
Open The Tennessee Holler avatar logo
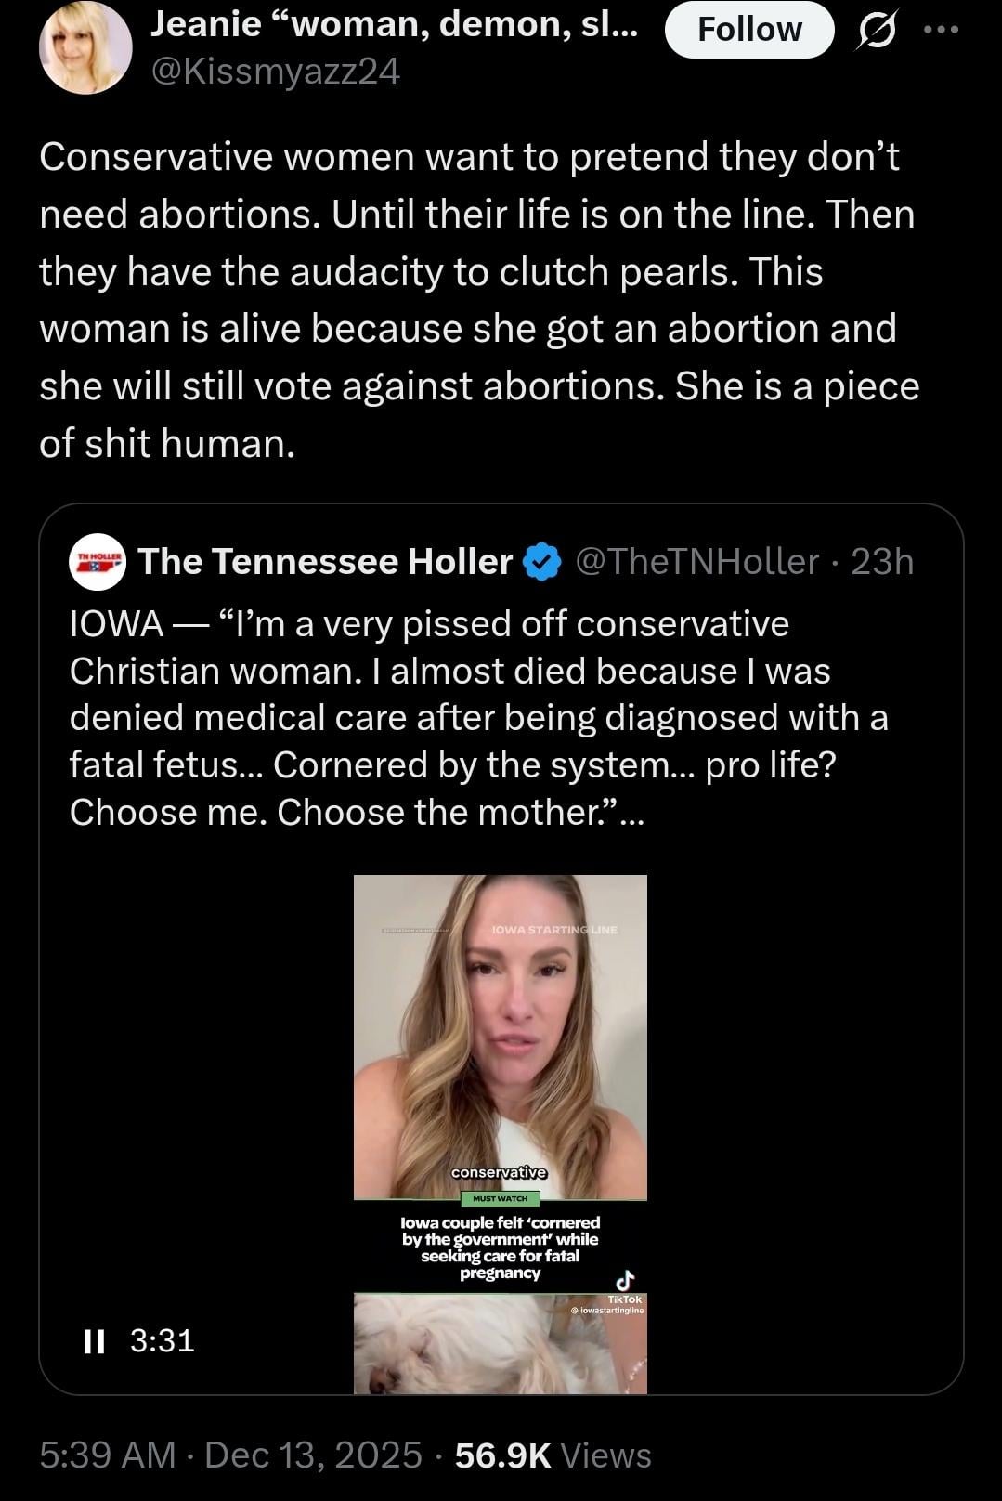click(x=98, y=562)
